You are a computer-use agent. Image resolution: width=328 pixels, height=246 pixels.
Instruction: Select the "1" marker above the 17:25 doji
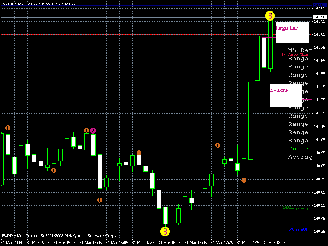pos(218,145)
